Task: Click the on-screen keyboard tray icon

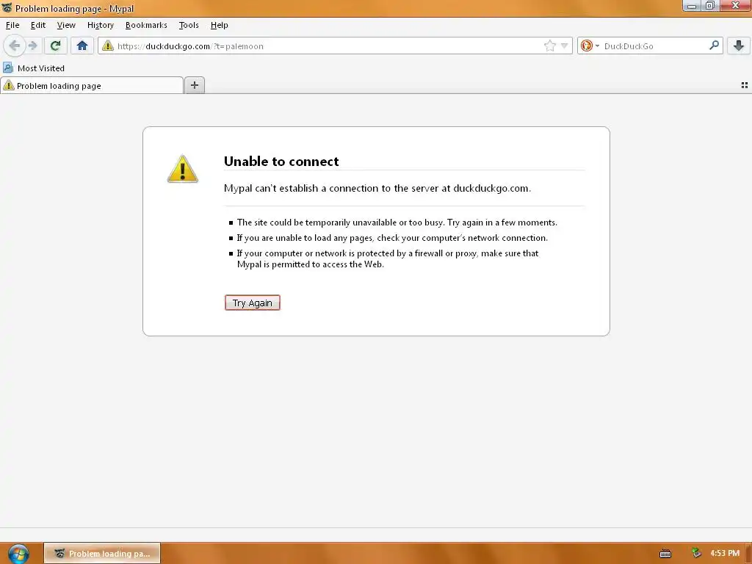Action: pos(665,554)
